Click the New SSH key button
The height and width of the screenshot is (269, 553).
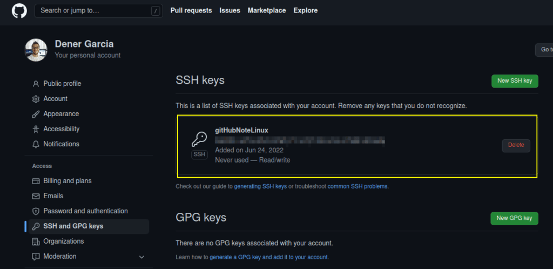click(515, 81)
